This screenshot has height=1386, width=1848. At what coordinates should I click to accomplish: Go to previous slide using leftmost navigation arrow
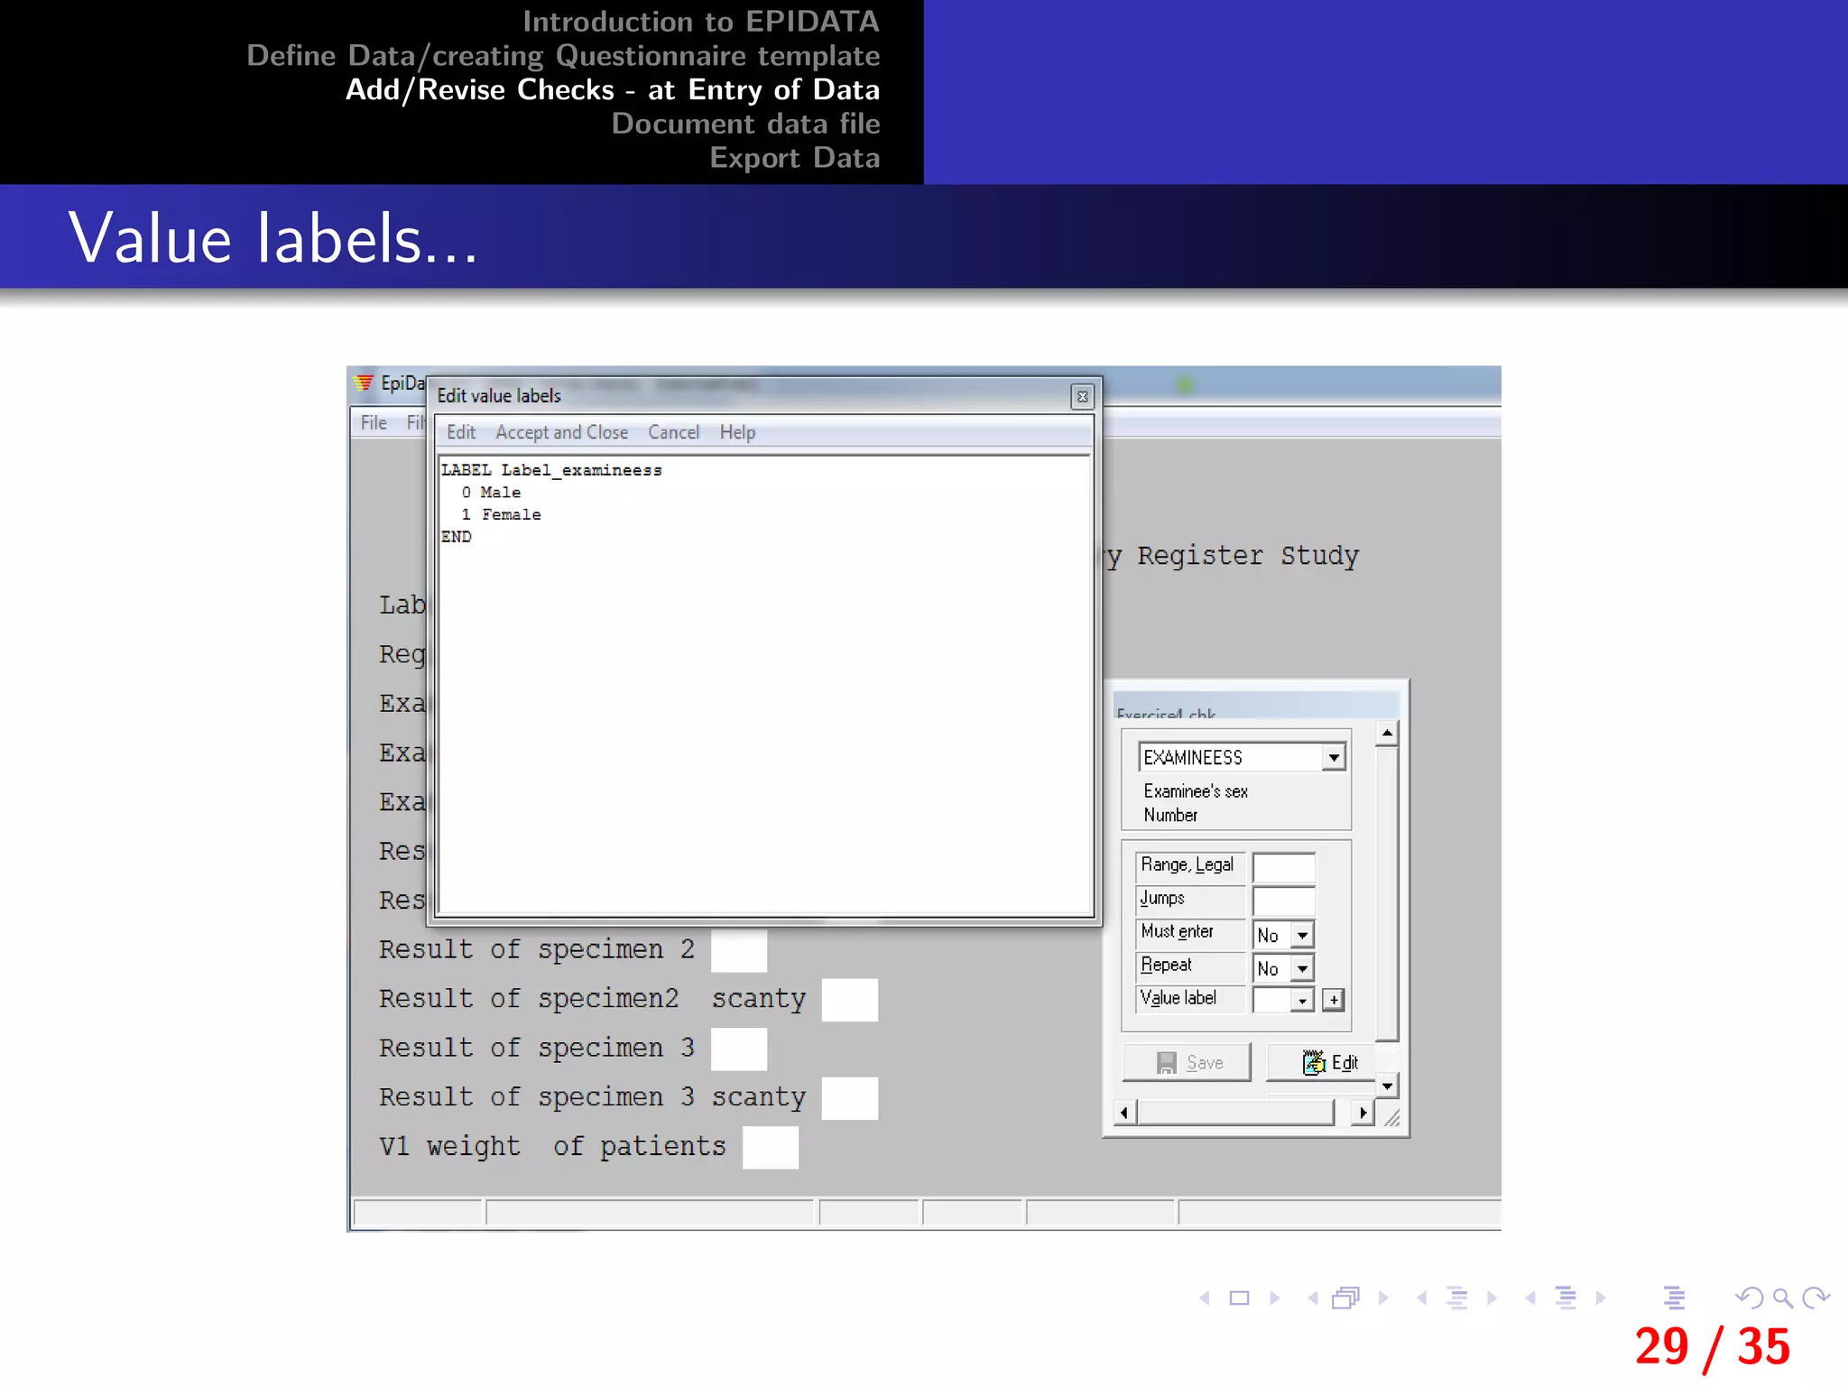click(x=1205, y=1298)
